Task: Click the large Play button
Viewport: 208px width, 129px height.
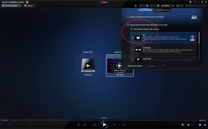Action: pyautogui.click(x=104, y=125)
